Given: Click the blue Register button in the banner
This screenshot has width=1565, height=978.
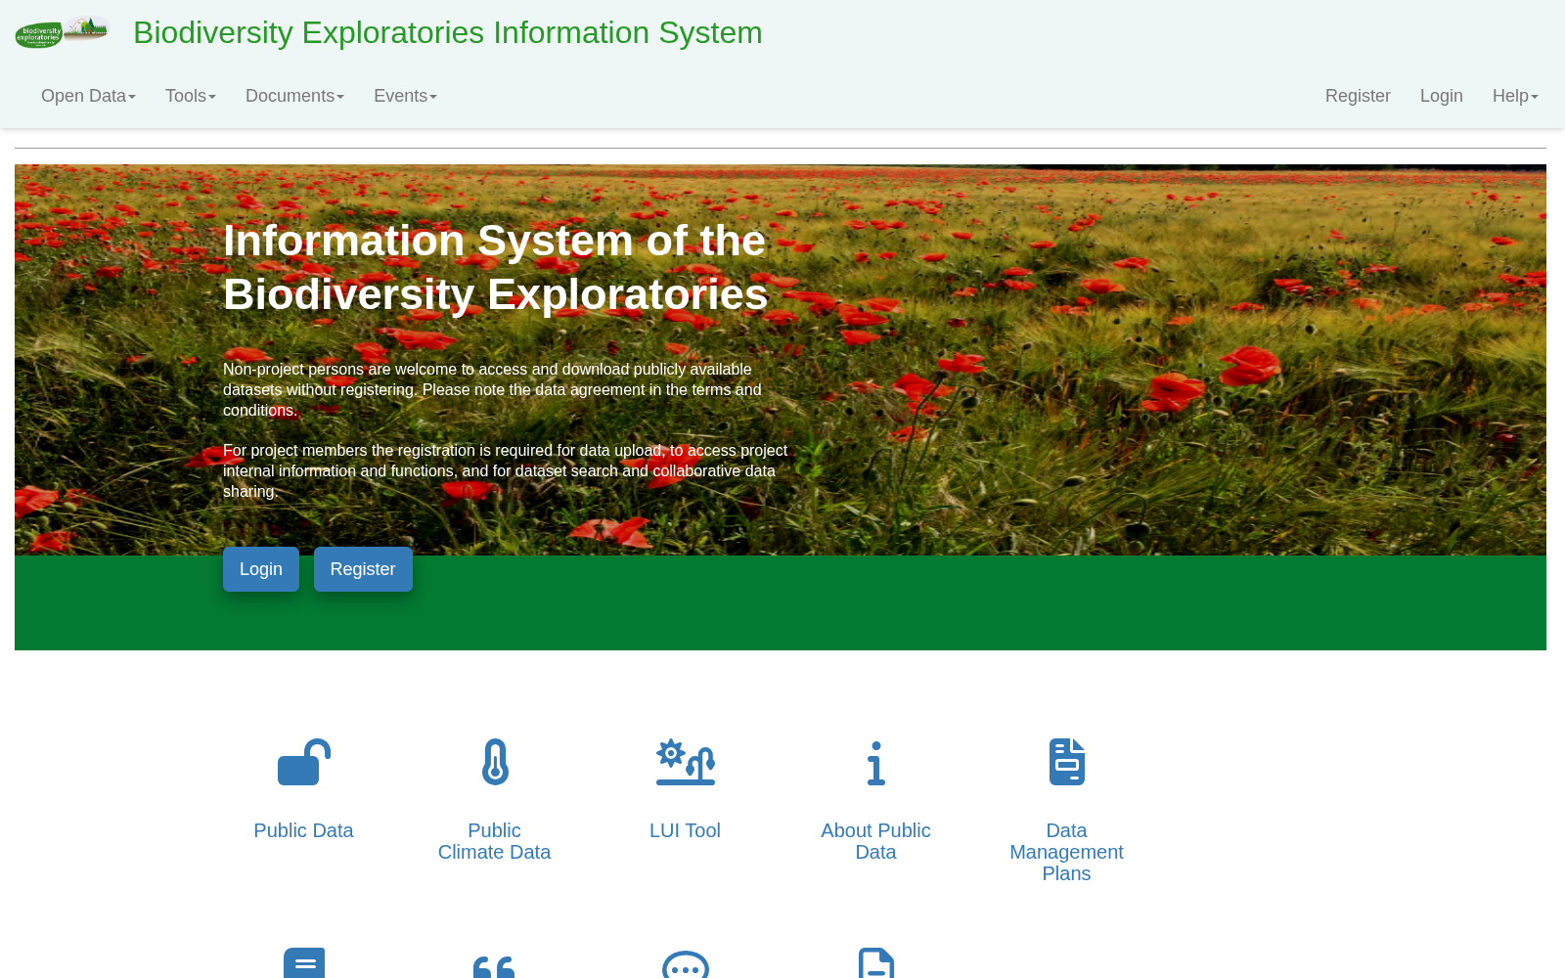Looking at the screenshot, I should (x=363, y=569).
